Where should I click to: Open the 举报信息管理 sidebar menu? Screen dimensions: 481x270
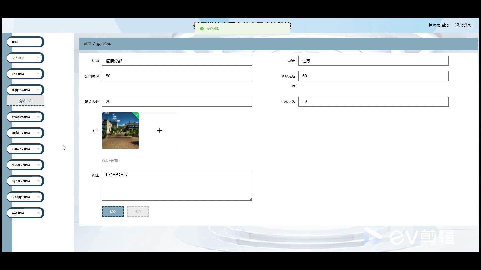click(25, 197)
